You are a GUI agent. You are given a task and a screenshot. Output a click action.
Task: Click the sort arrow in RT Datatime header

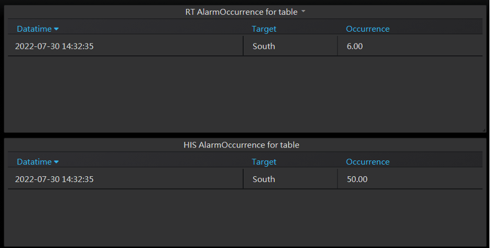click(57, 29)
